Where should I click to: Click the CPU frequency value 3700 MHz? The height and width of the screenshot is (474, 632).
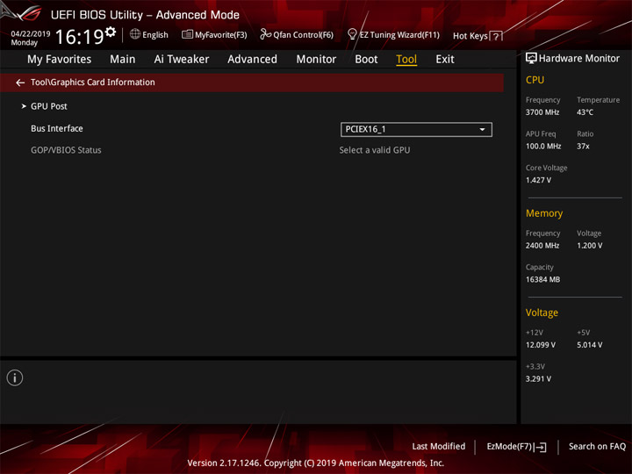point(542,112)
